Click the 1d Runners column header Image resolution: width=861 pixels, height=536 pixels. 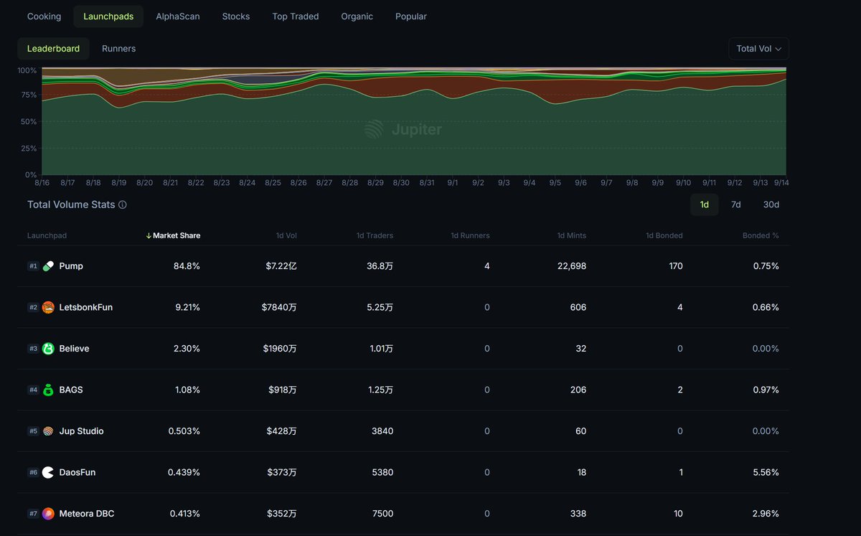[470, 235]
